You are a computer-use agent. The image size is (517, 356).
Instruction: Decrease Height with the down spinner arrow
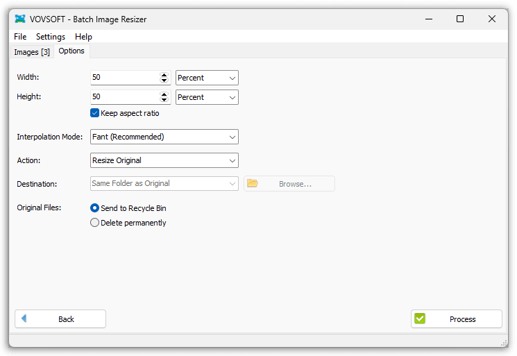coord(164,100)
